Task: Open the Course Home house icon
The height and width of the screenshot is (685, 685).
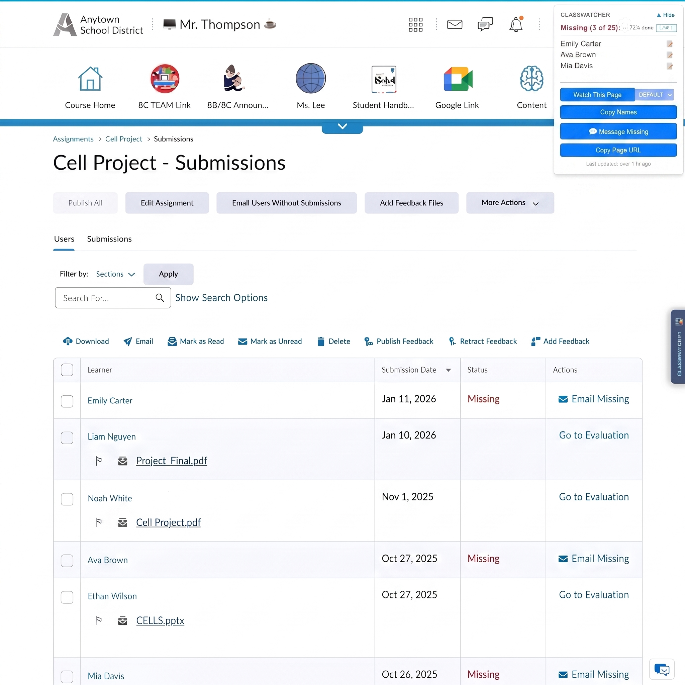Action: click(x=90, y=79)
